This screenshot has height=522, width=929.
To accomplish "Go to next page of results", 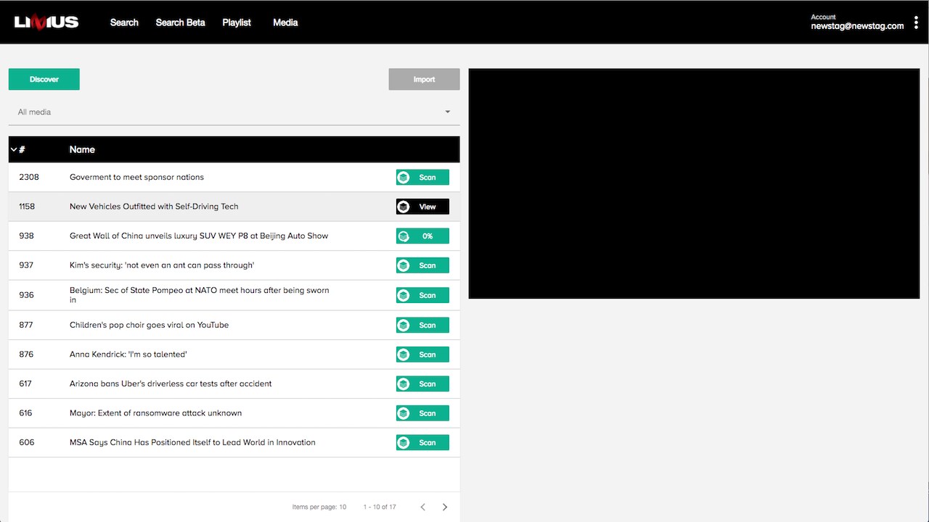I will [445, 507].
